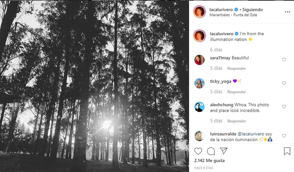Click the black-and-white forest photo
This screenshot has width=294, height=172.
coord(94,86)
